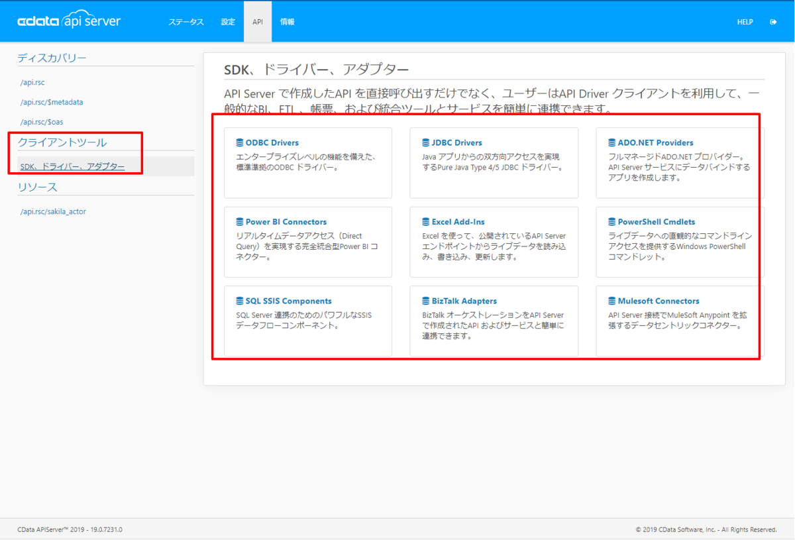The height and width of the screenshot is (540, 795).
Task: Open the 設定 tab
Action: pos(228,22)
